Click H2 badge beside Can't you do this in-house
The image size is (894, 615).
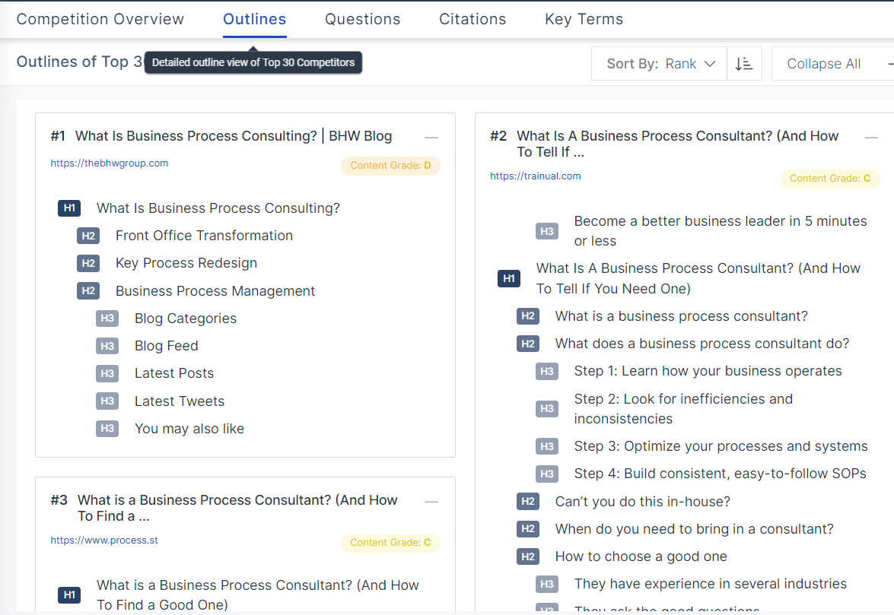tap(528, 502)
